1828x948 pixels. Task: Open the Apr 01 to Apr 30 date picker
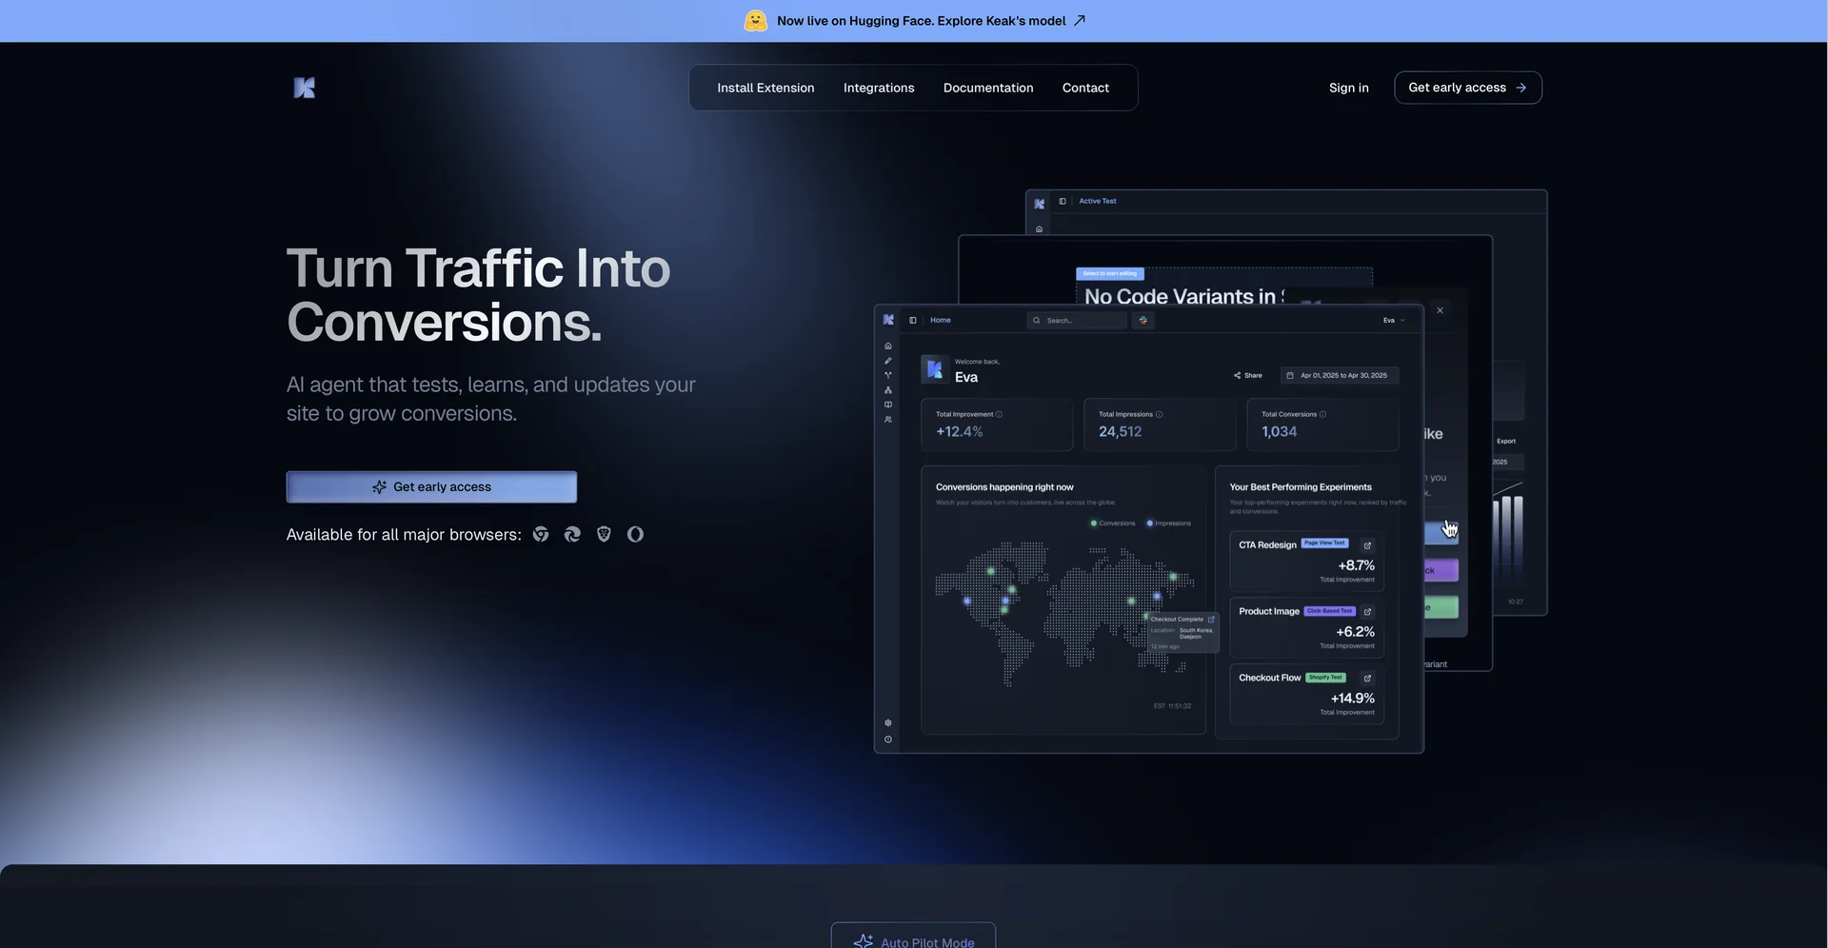click(1340, 375)
